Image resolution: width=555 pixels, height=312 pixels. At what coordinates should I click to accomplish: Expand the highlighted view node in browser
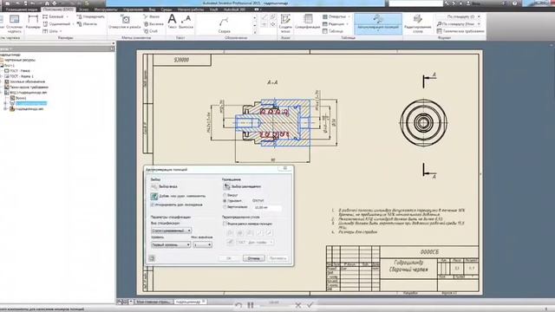pos(5,103)
